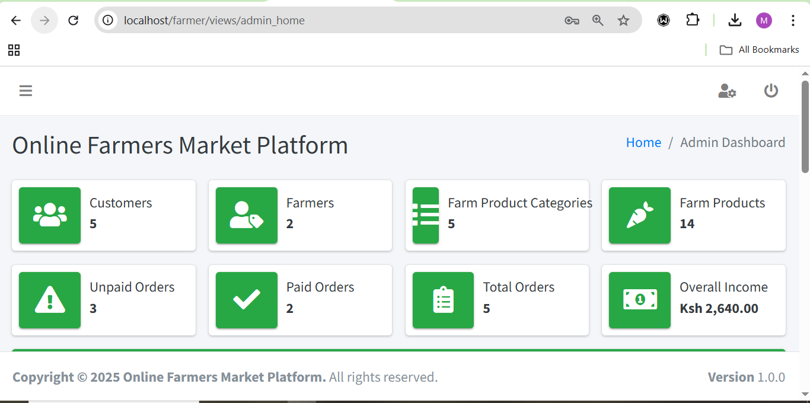Click the Farm Product Categories list icon
The image size is (810, 403).
click(x=425, y=215)
